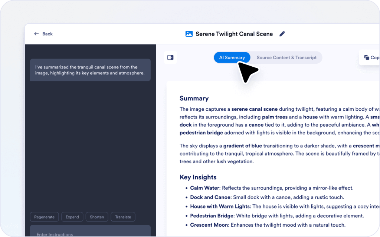Click the 'Serene Twilight Canal Scene' title
The height and width of the screenshot is (237, 380).
click(x=234, y=34)
